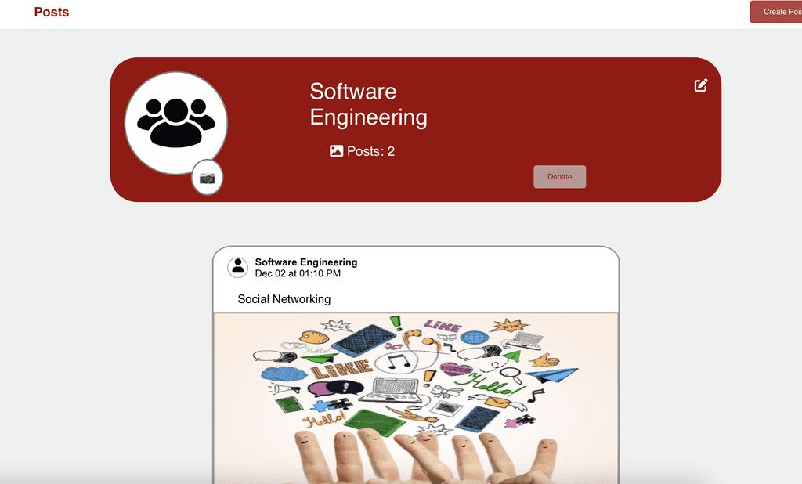Click the group profile picture avatar

(x=176, y=123)
